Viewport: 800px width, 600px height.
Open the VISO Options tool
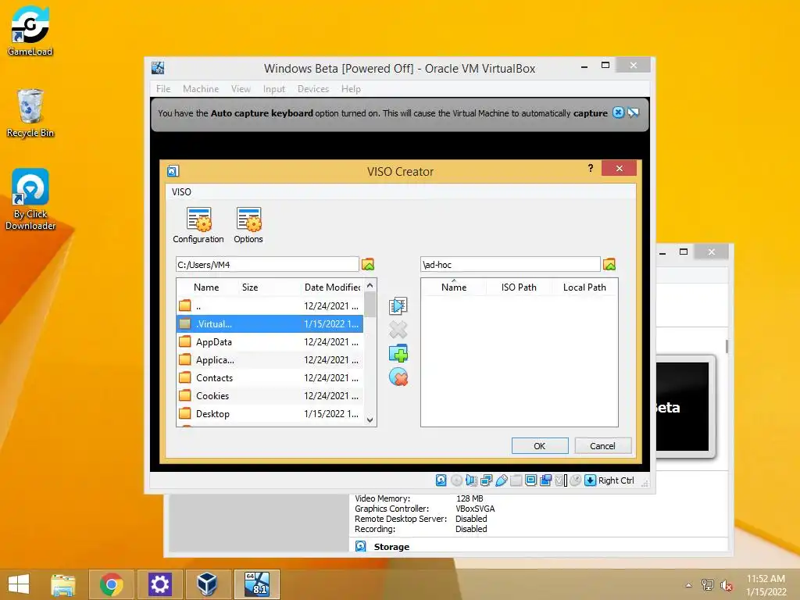pos(248,224)
